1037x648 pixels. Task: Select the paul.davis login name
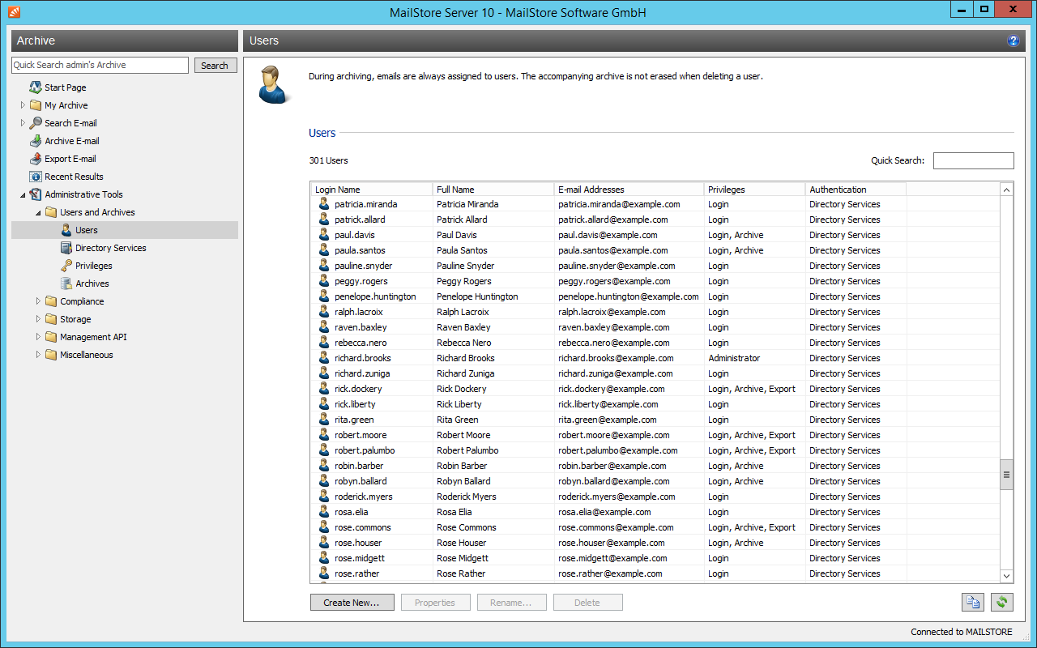coord(354,235)
